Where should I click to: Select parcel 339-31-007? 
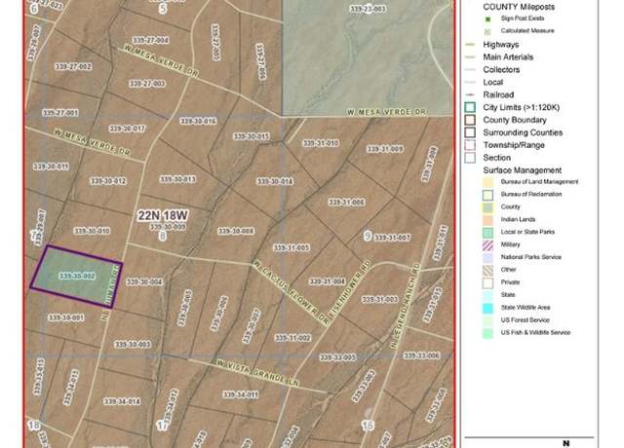pyautogui.click(x=392, y=238)
